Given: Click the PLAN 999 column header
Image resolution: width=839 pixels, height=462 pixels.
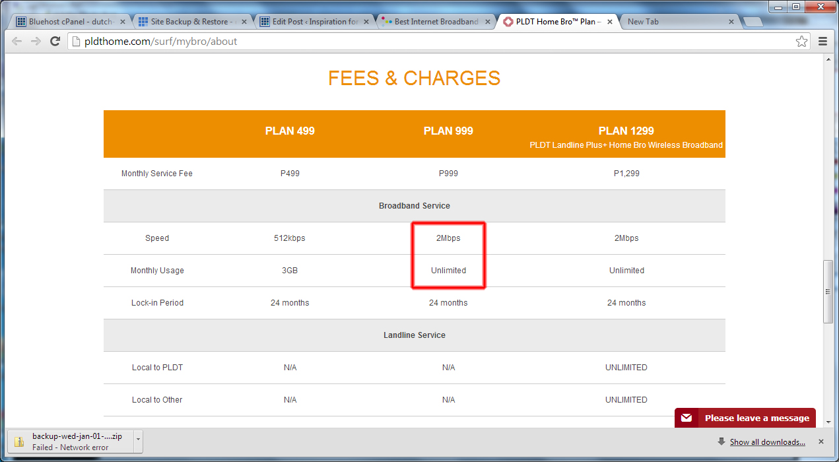Looking at the screenshot, I should [448, 131].
